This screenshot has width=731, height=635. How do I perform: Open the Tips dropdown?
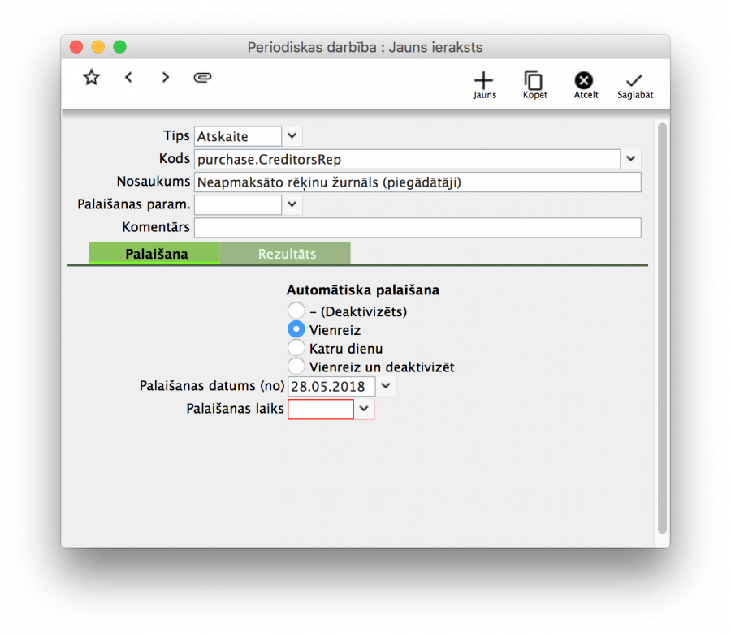click(291, 135)
